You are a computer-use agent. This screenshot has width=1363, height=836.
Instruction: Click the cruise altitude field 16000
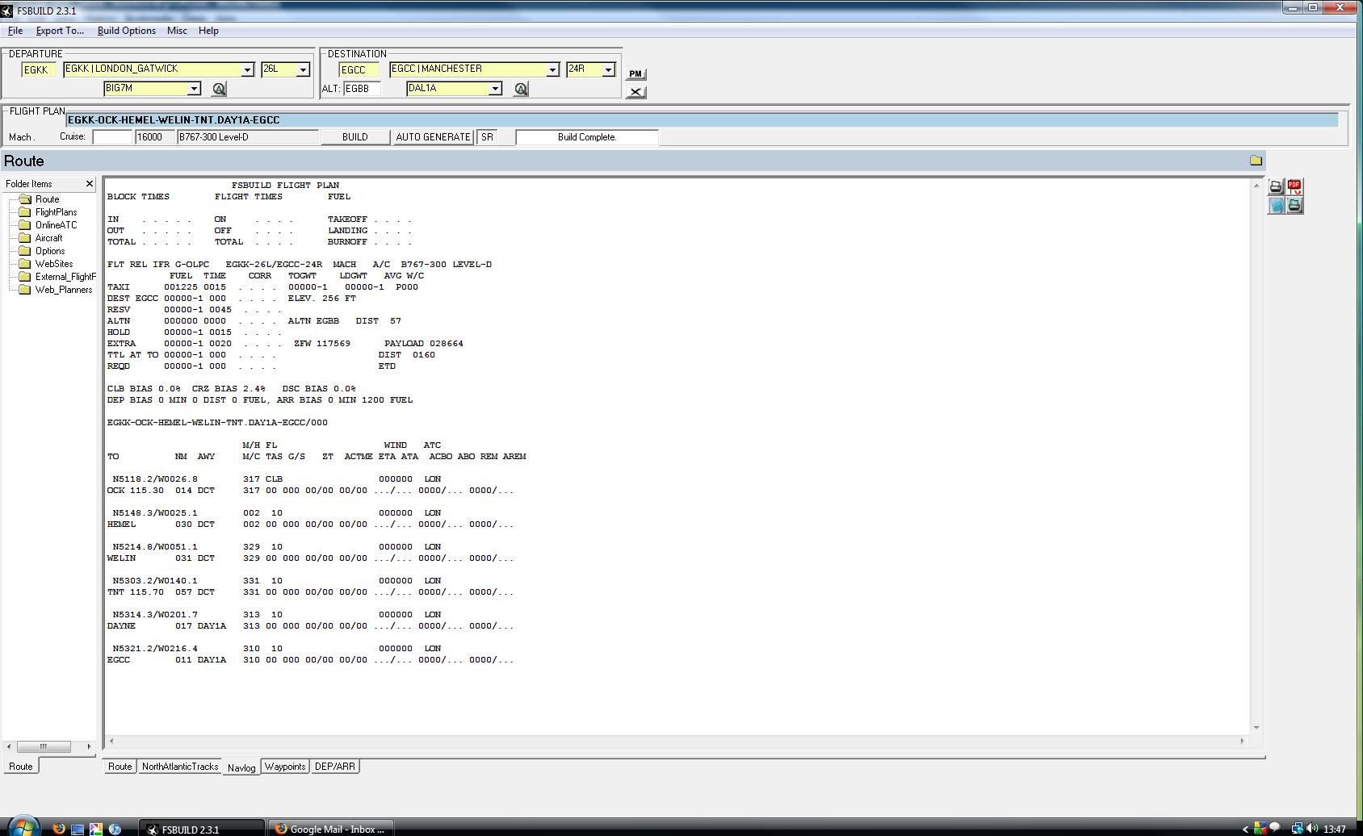tap(155, 137)
